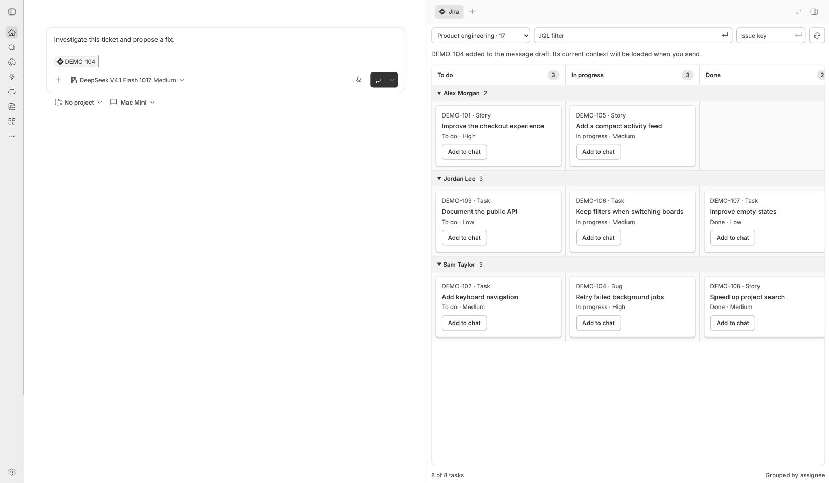Open the chat loop sidebar icon
The image size is (829, 483).
coord(12,92)
